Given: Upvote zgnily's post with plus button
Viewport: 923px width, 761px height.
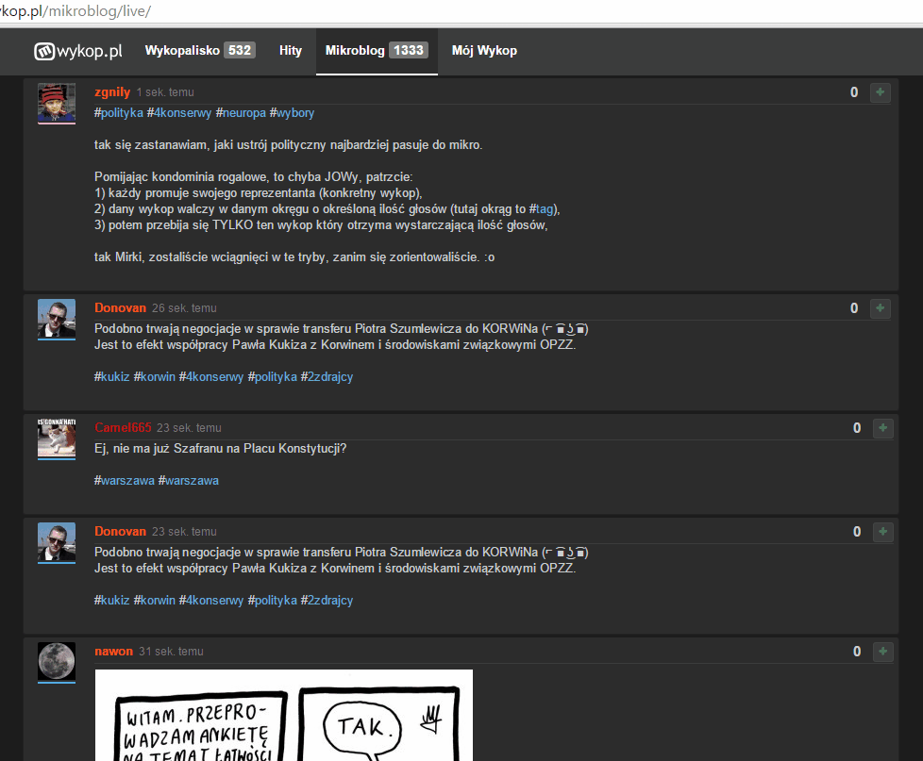Looking at the screenshot, I should [880, 92].
